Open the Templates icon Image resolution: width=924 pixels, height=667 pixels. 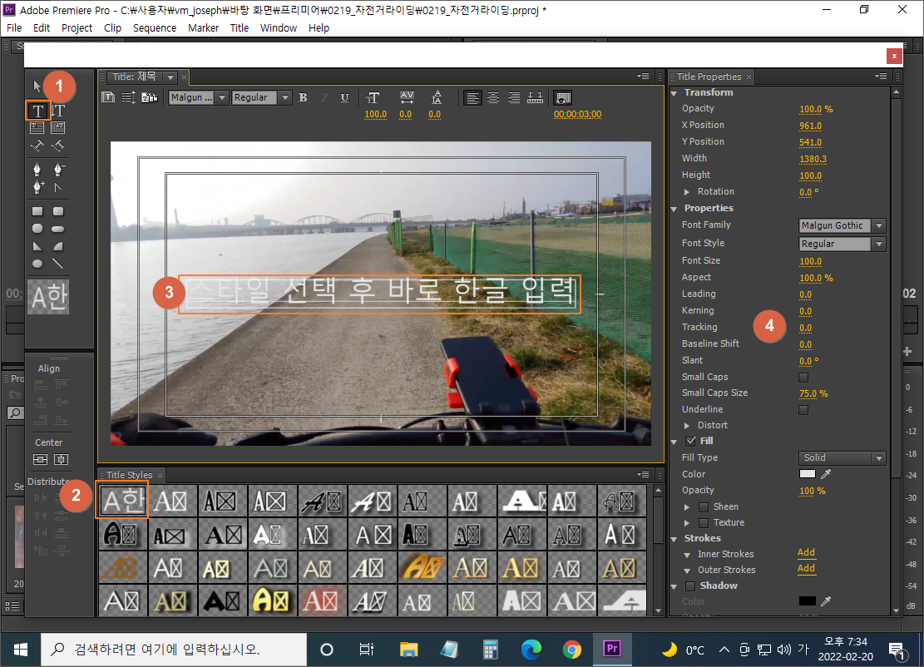click(x=150, y=97)
